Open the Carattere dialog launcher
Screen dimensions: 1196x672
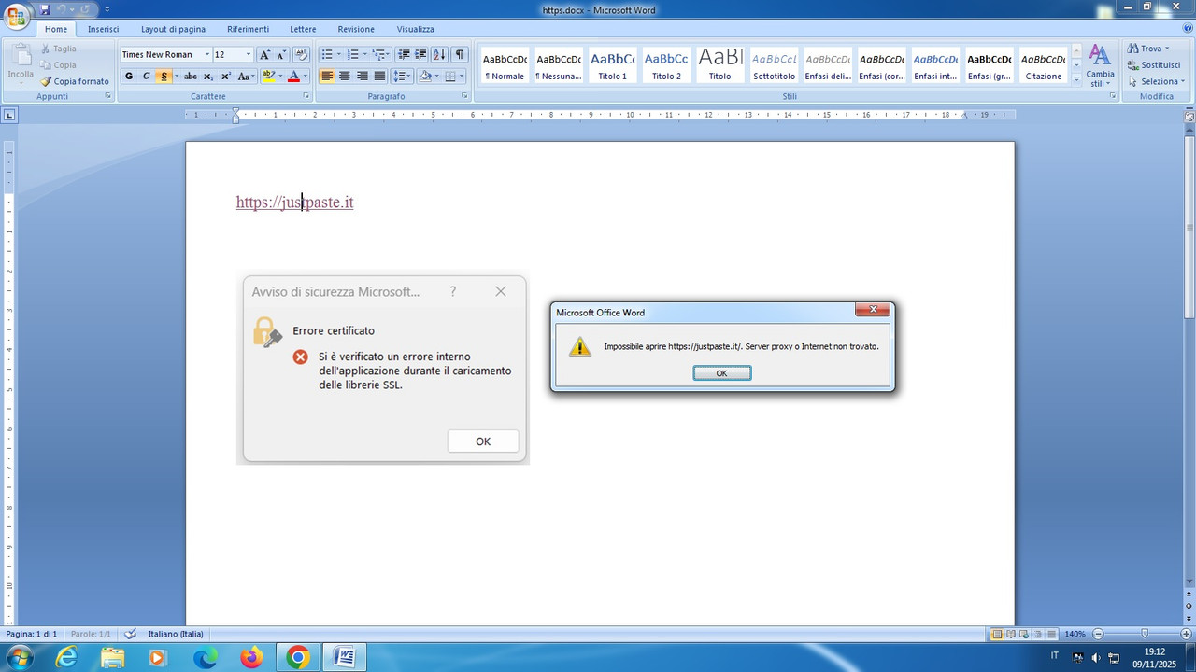(306, 96)
